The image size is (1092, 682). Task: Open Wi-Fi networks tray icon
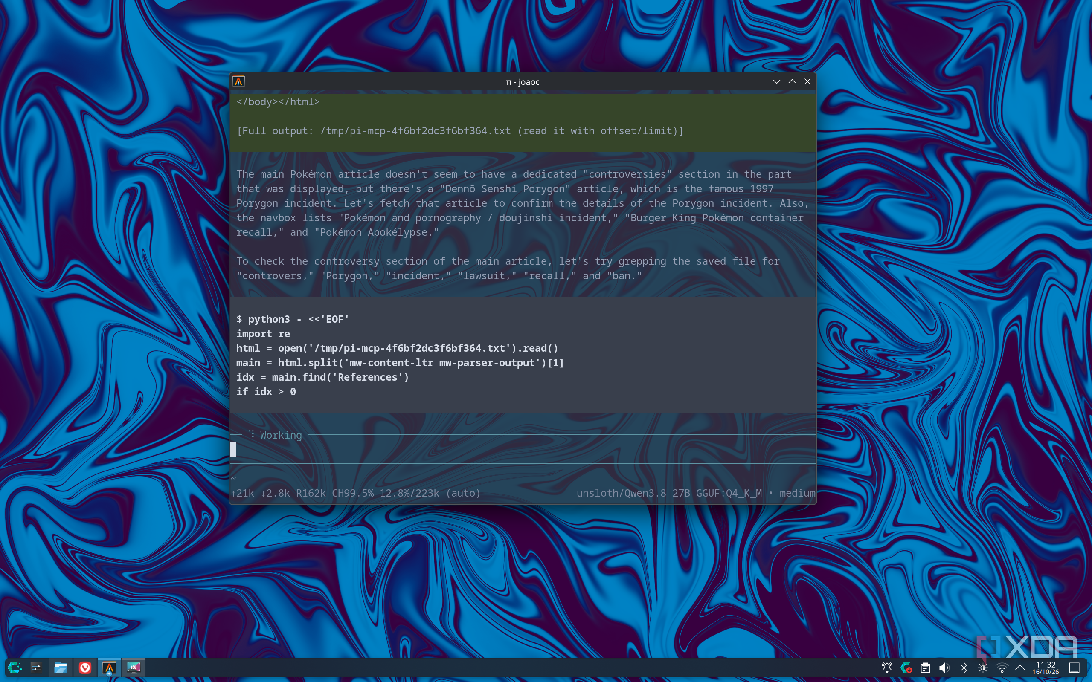[x=1002, y=668]
